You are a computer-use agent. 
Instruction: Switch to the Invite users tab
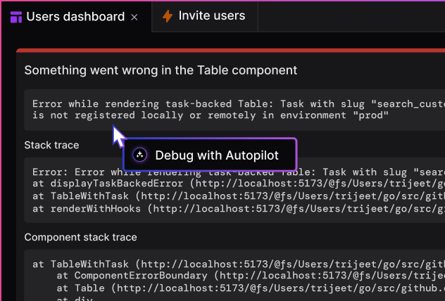click(x=204, y=16)
